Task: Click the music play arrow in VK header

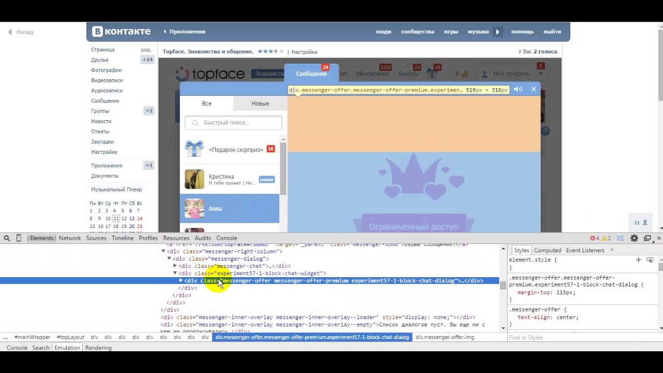Action: pyautogui.click(x=497, y=32)
